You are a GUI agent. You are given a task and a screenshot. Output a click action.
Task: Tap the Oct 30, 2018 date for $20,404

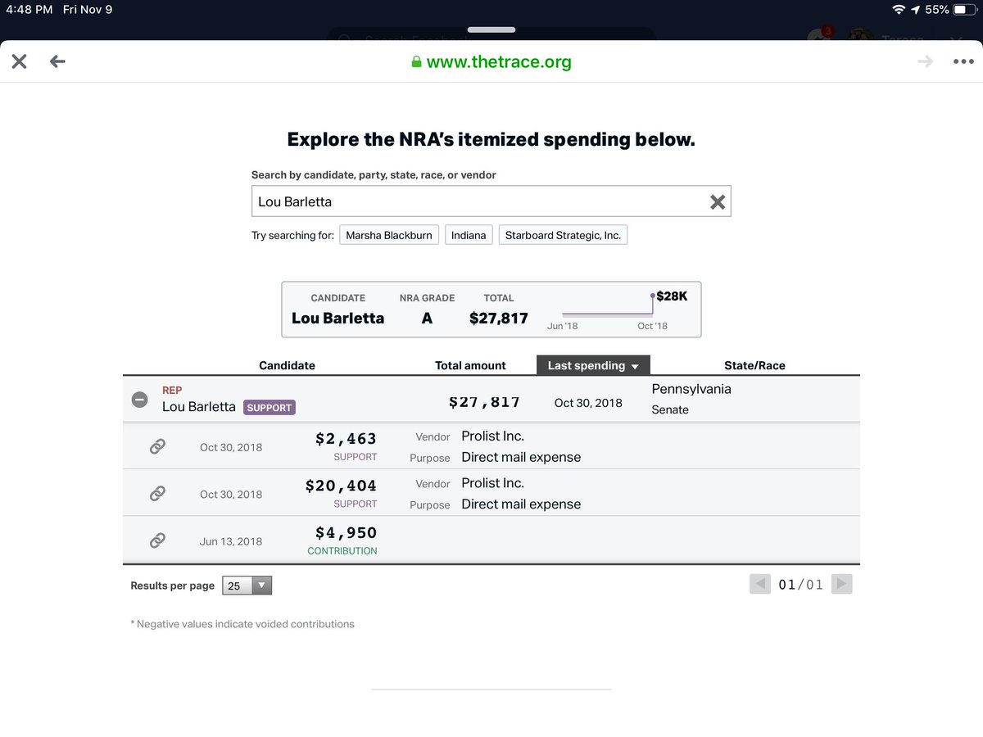tap(231, 494)
